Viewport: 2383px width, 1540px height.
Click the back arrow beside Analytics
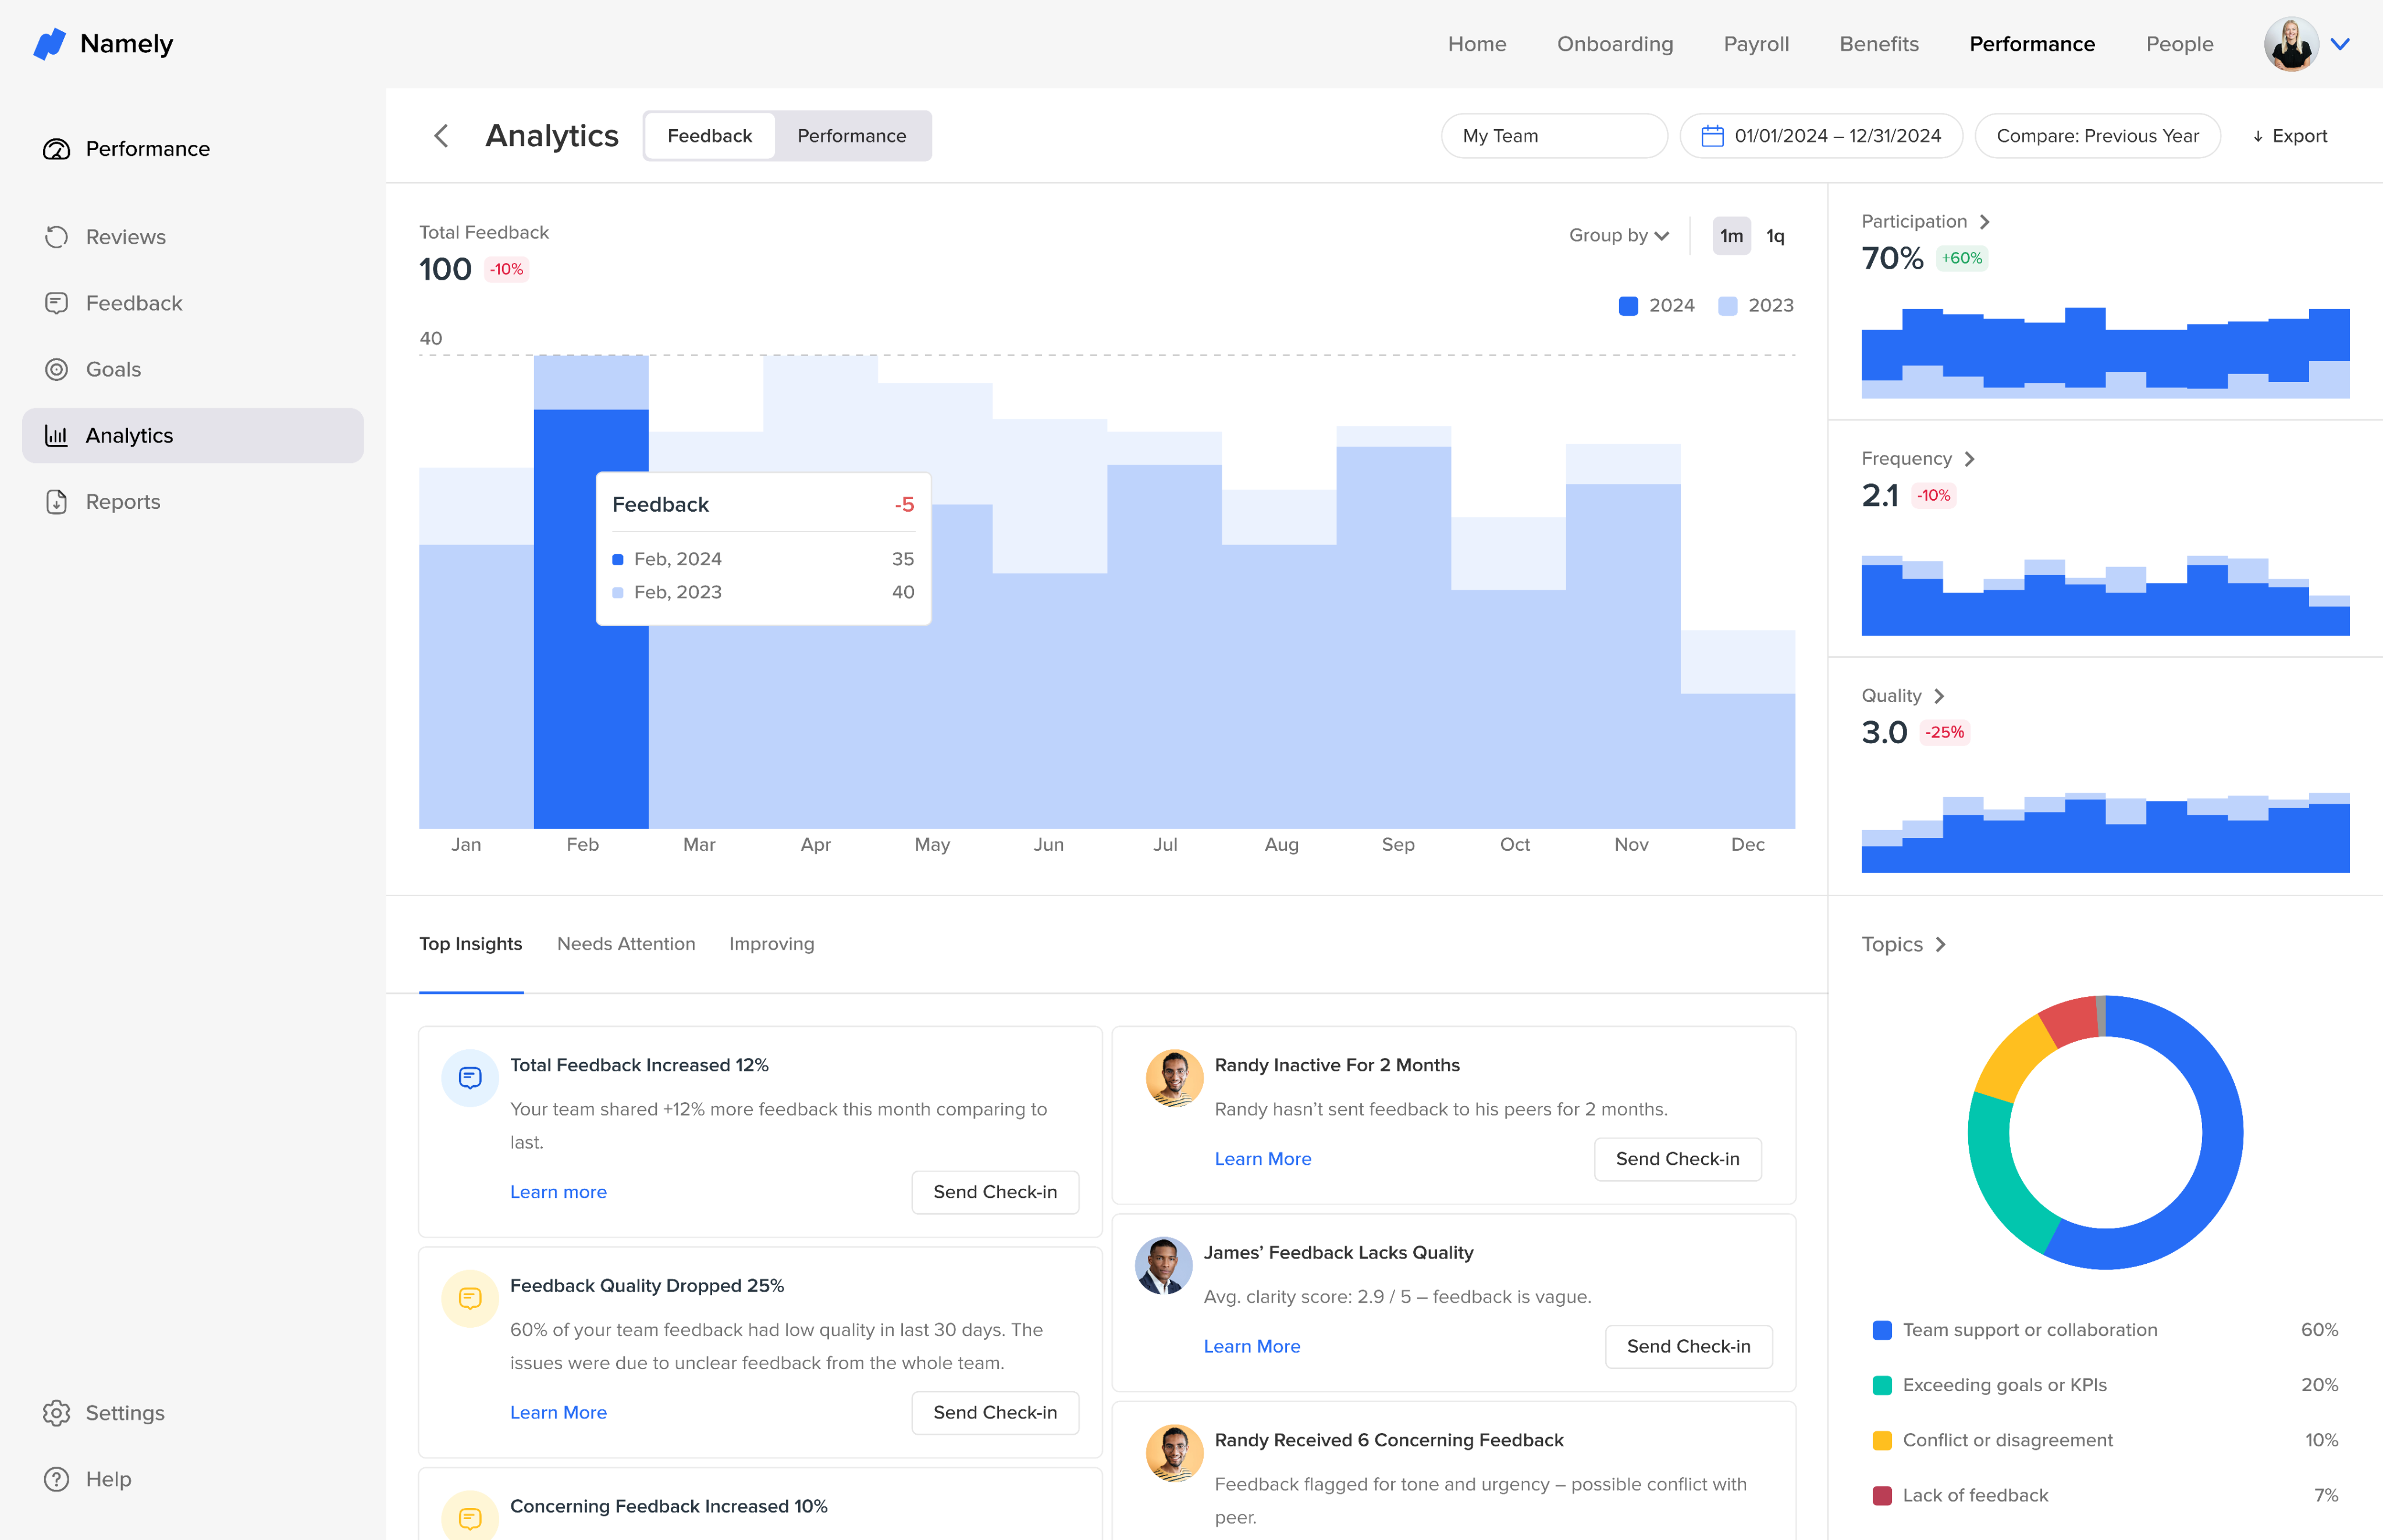click(x=441, y=136)
